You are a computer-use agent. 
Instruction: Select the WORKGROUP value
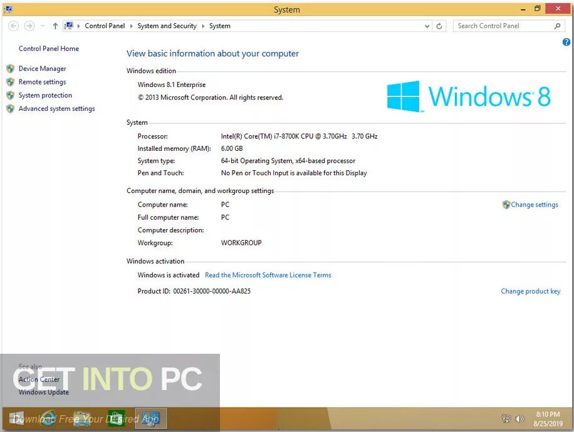coord(241,243)
